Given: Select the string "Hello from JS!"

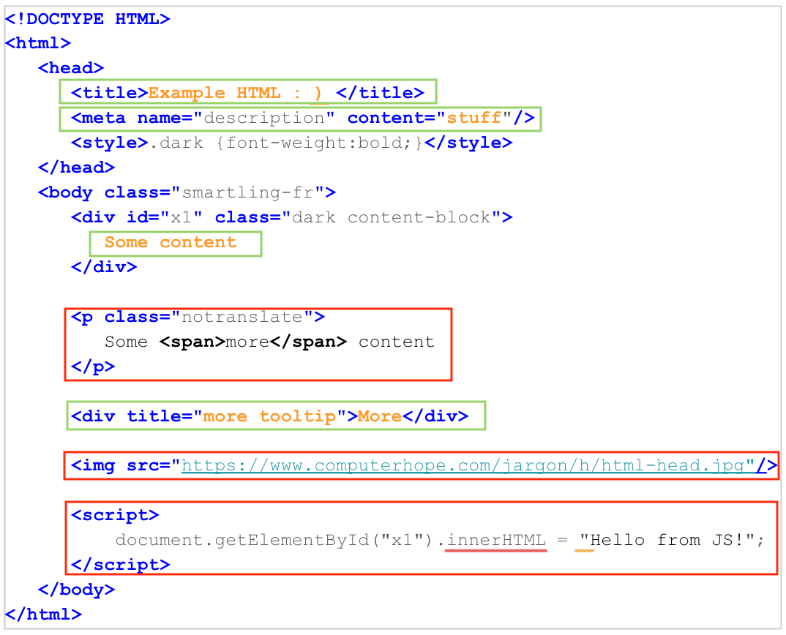Looking at the screenshot, I should coord(667,541).
